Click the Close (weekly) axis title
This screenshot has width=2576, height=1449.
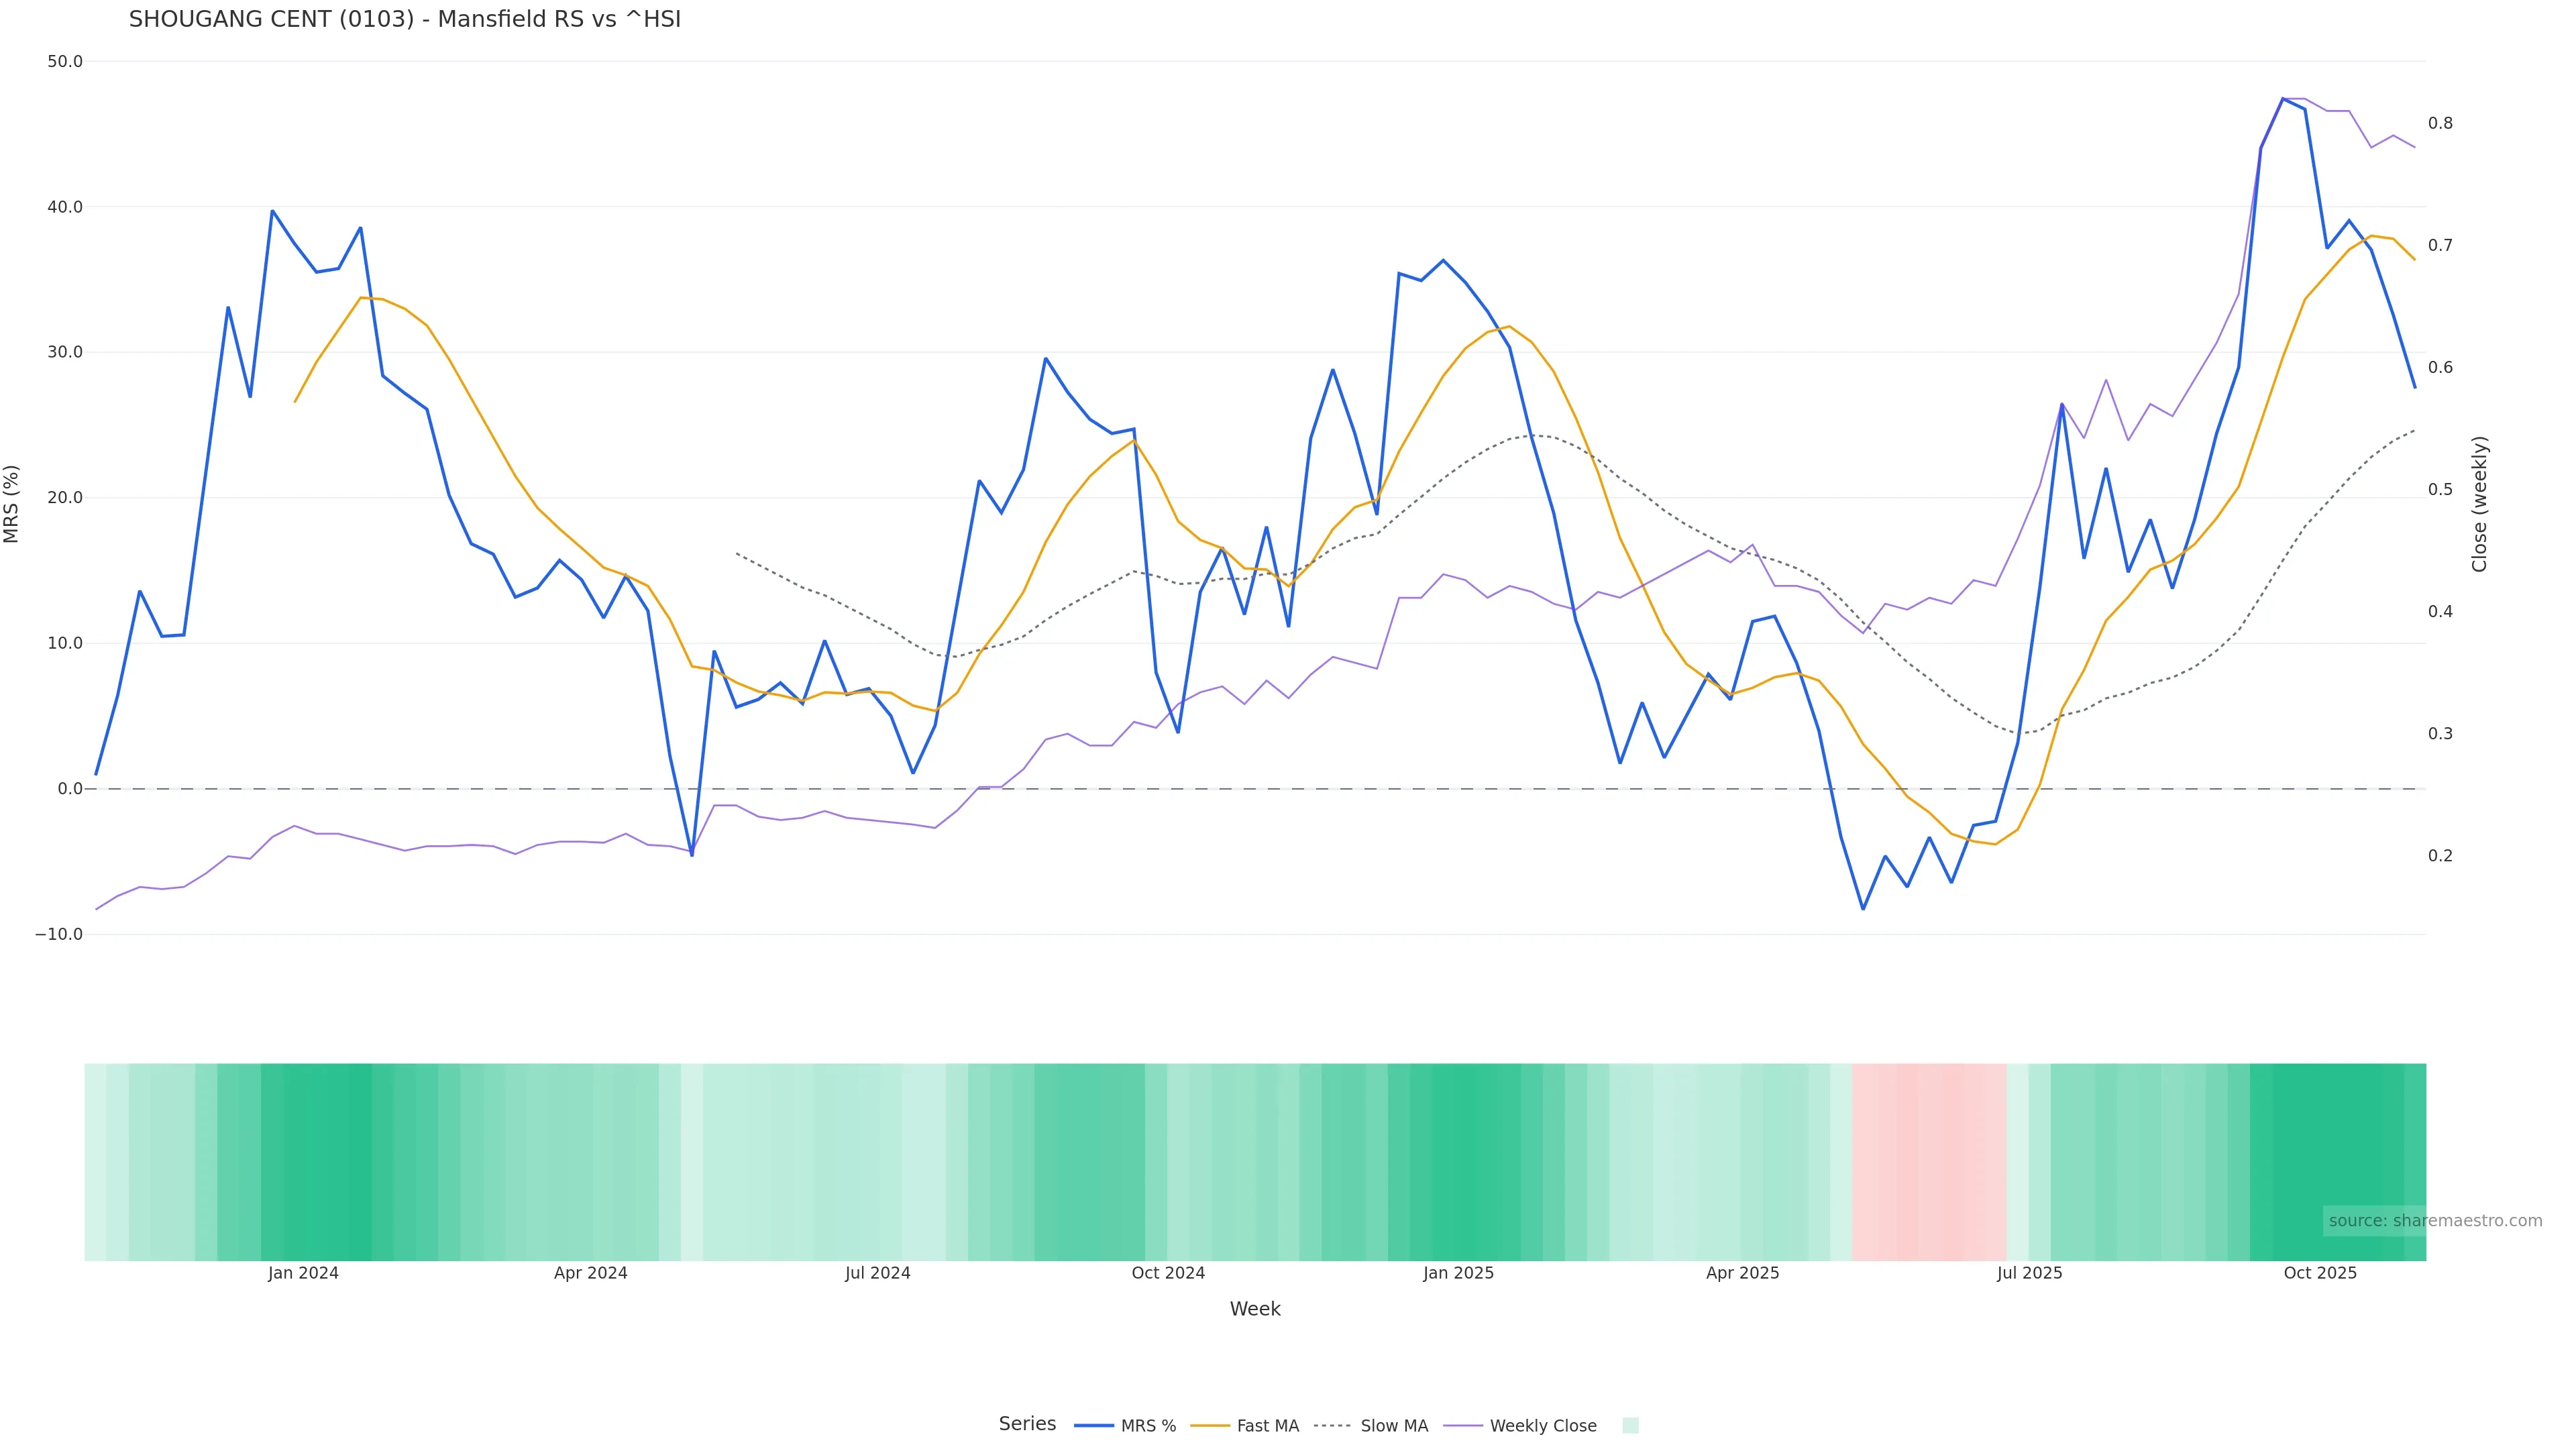tap(2479, 503)
